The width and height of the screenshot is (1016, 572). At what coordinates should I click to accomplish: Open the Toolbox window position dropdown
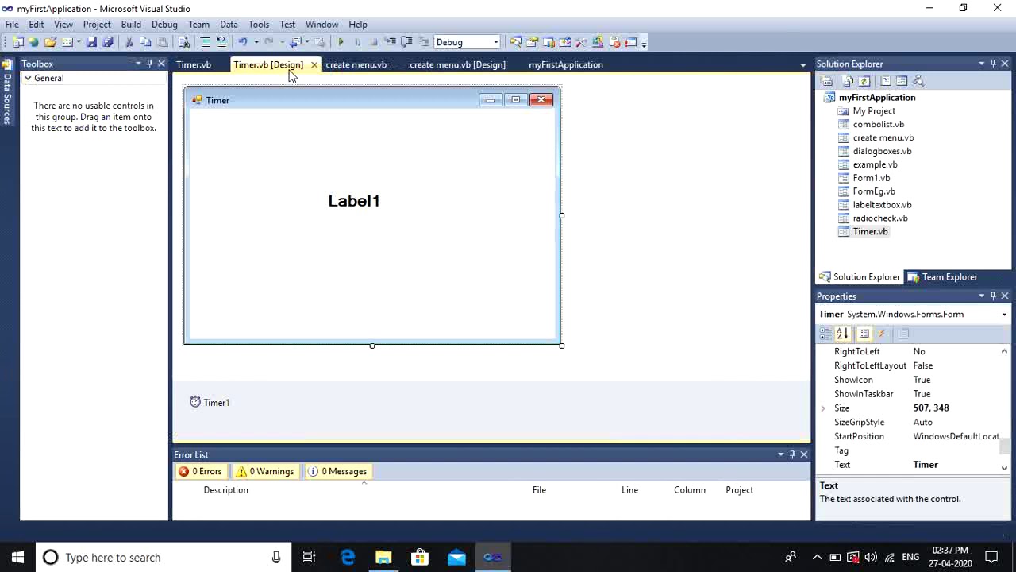click(x=137, y=64)
